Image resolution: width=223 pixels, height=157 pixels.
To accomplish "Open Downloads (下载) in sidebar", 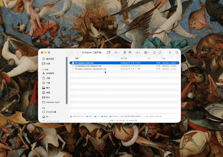I will click(x=48, y=83).
